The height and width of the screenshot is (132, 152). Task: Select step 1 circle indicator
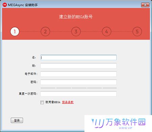(15, 32)
